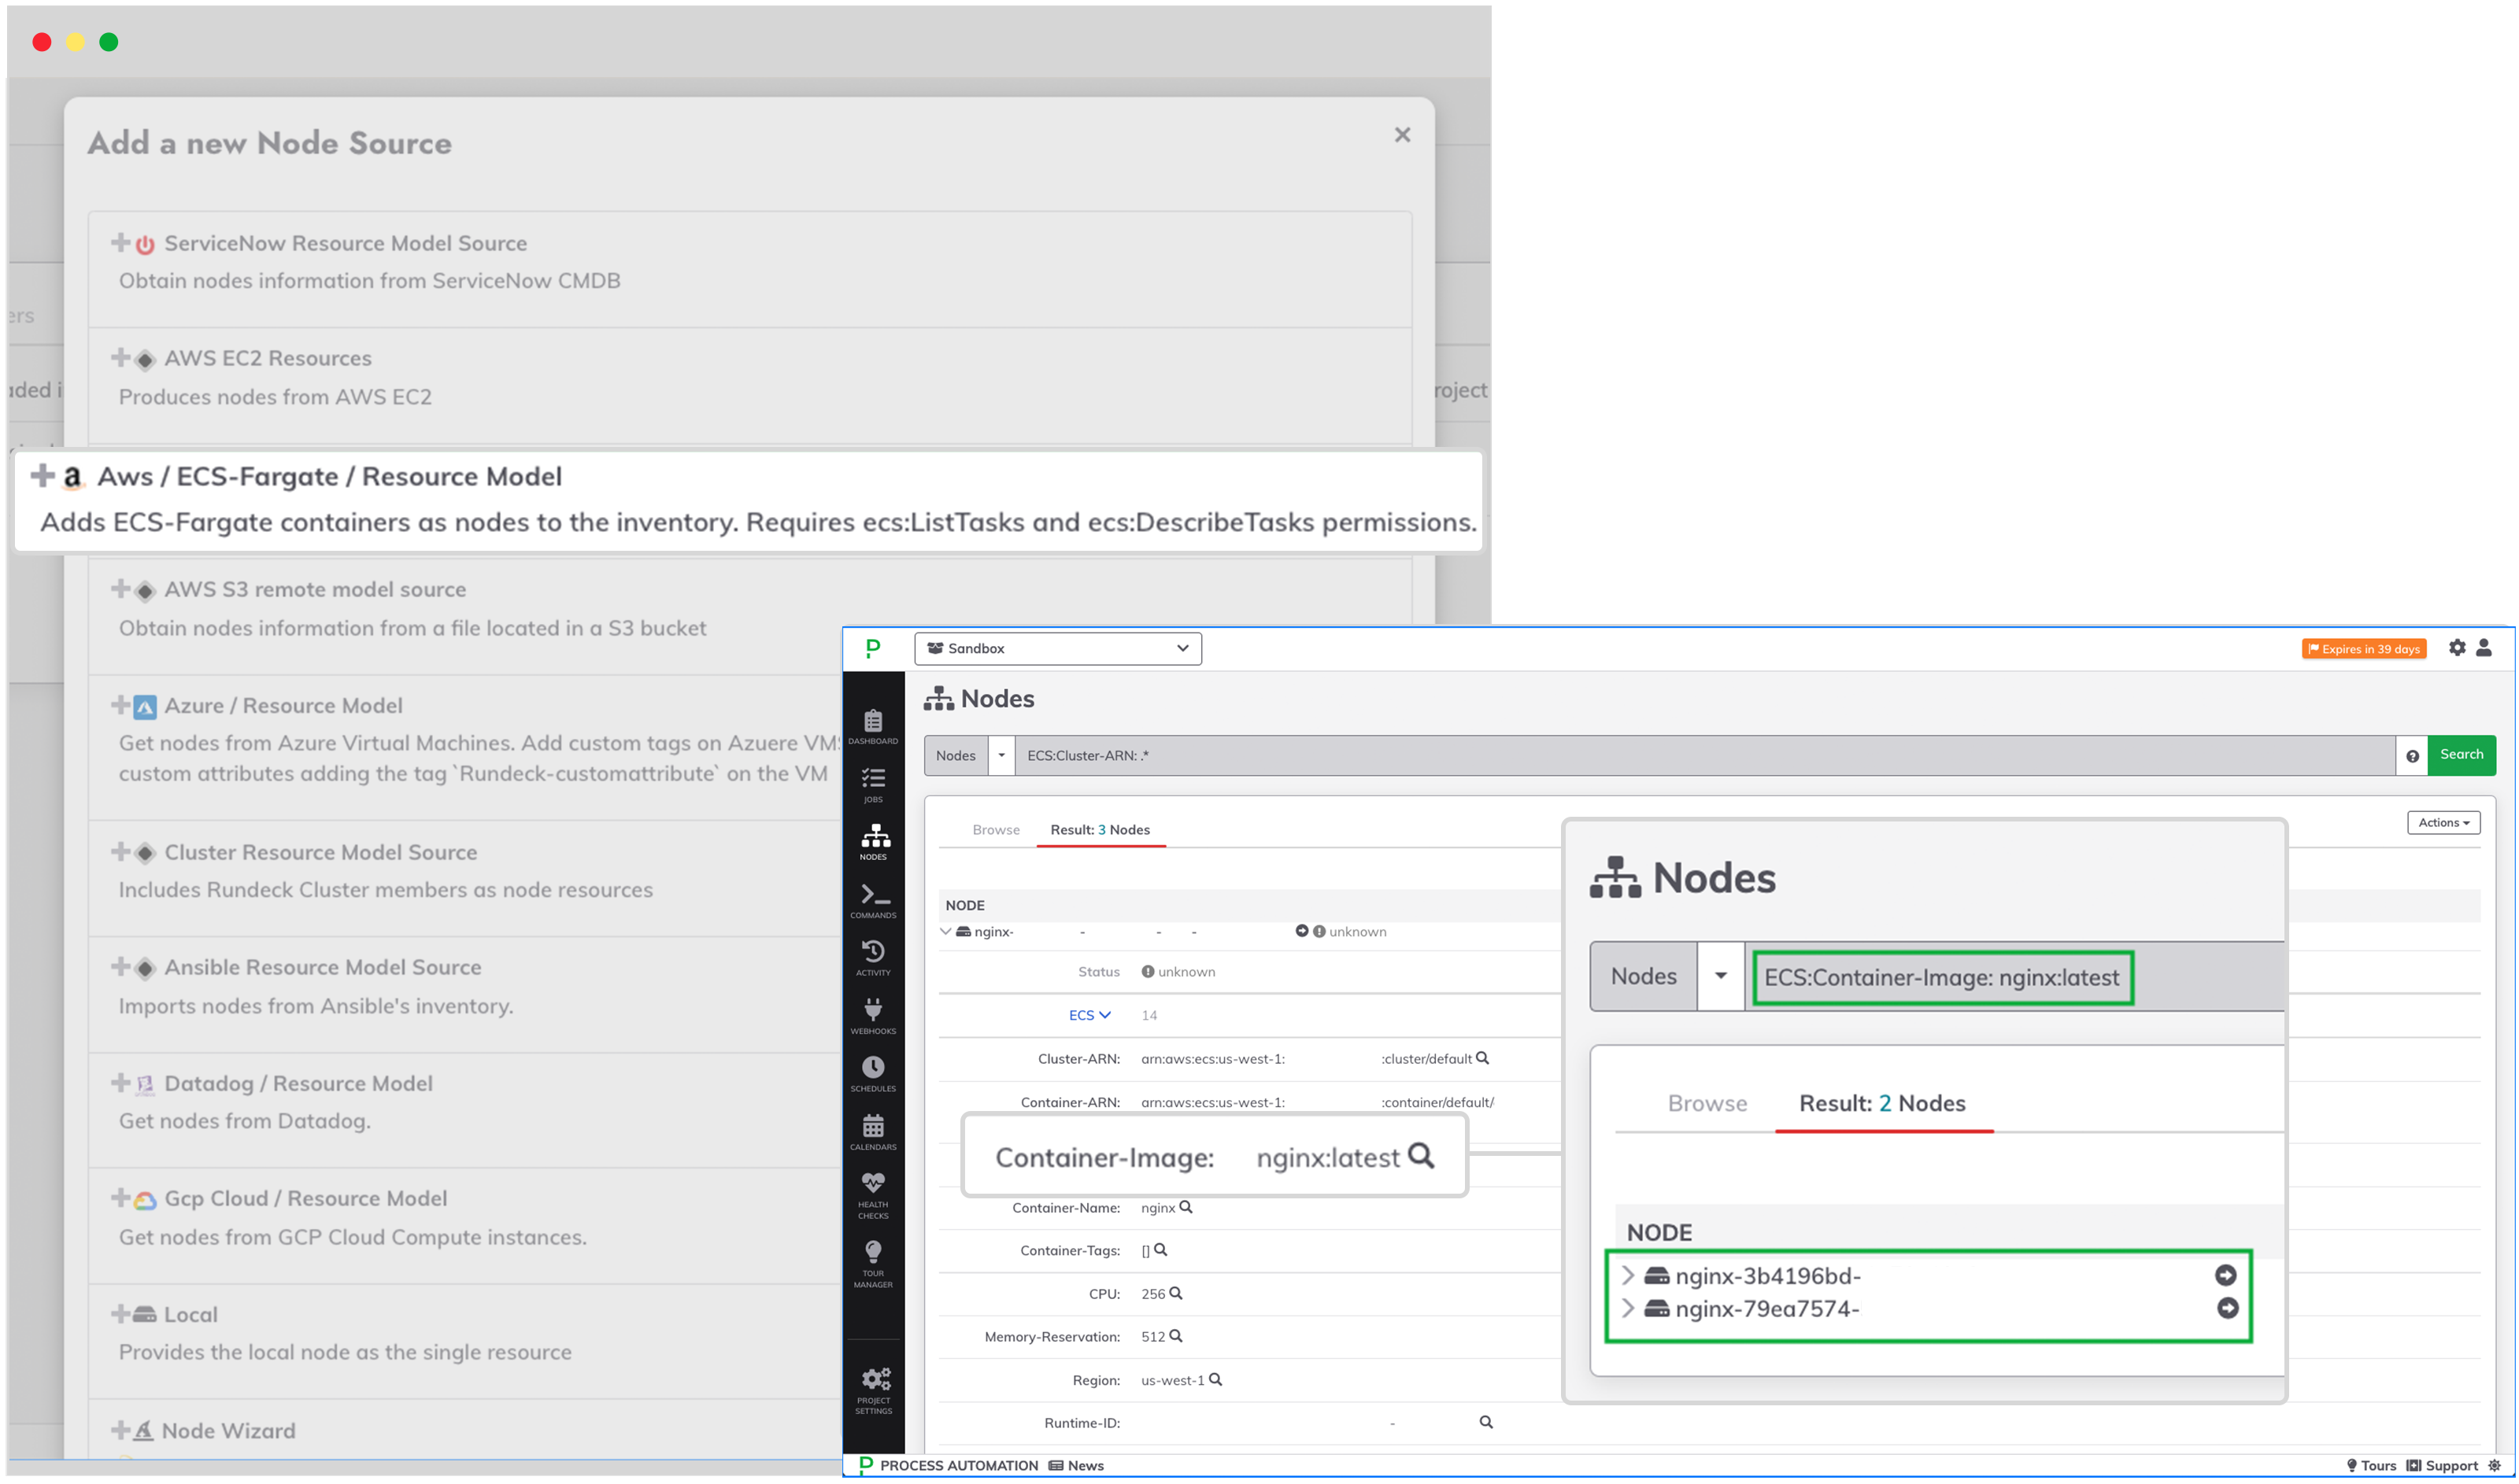Open Activity in the sidebar
Viewport: 2519px width, 1484px height.
[872, 958]
